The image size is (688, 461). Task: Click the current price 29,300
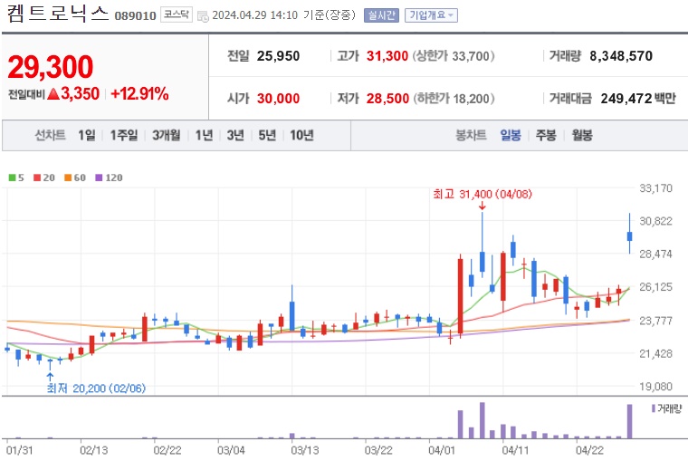pos(51,67)
